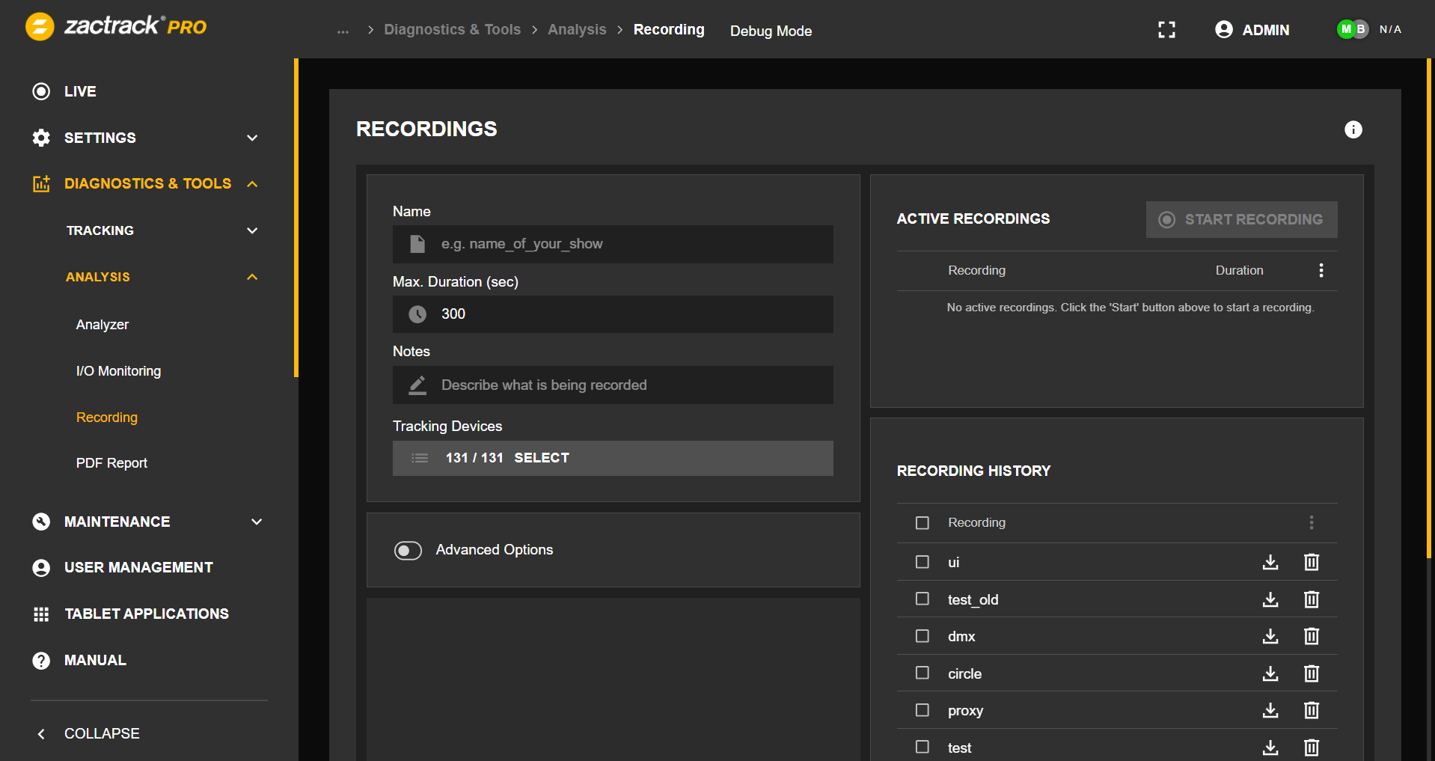Go to Analysis breadcrumb

[577, 30]
